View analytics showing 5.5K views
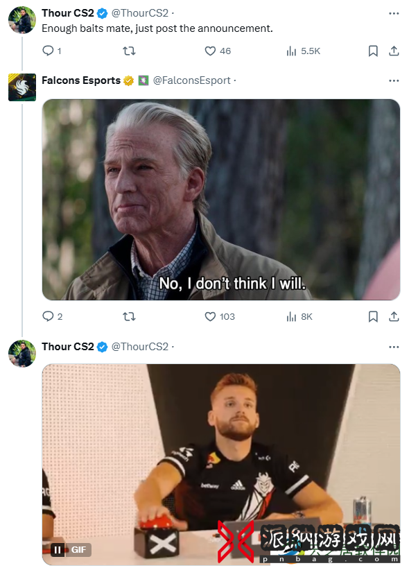 click(304, 51)
